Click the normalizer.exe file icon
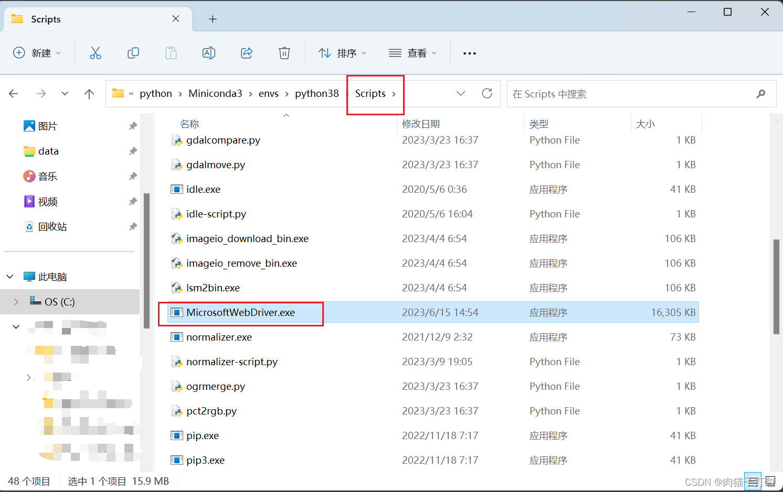The image size is (783, 492). click(177, 337)
